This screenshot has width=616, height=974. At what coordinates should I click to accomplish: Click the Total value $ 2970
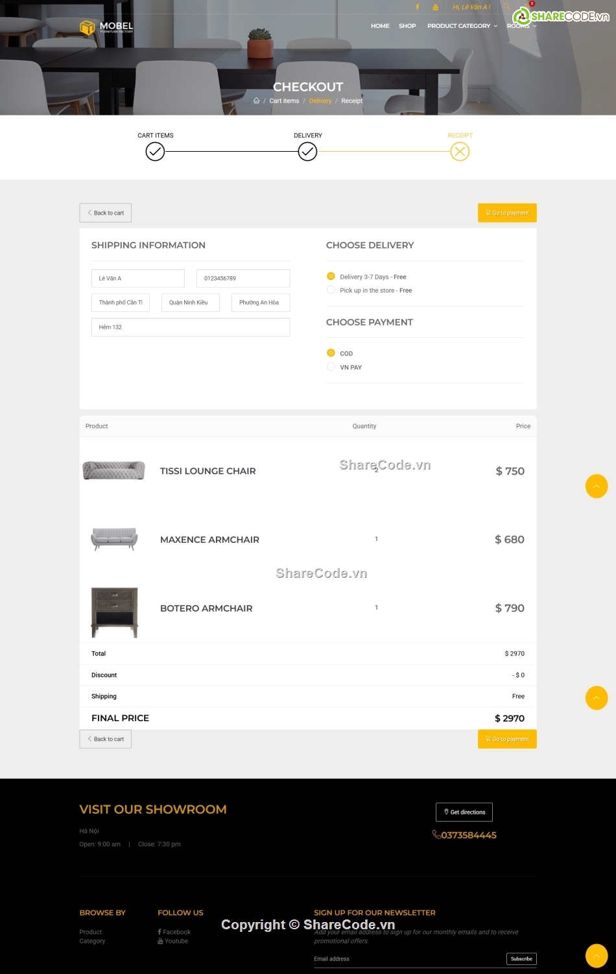click(x=515, y=654)
